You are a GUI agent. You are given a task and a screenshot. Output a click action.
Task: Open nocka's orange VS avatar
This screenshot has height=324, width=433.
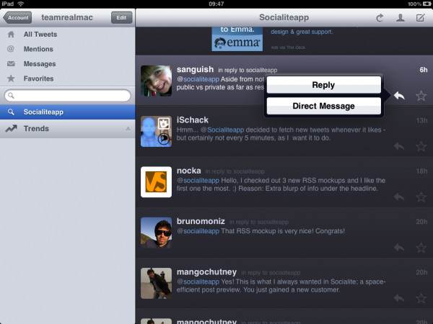click(156, 182)
